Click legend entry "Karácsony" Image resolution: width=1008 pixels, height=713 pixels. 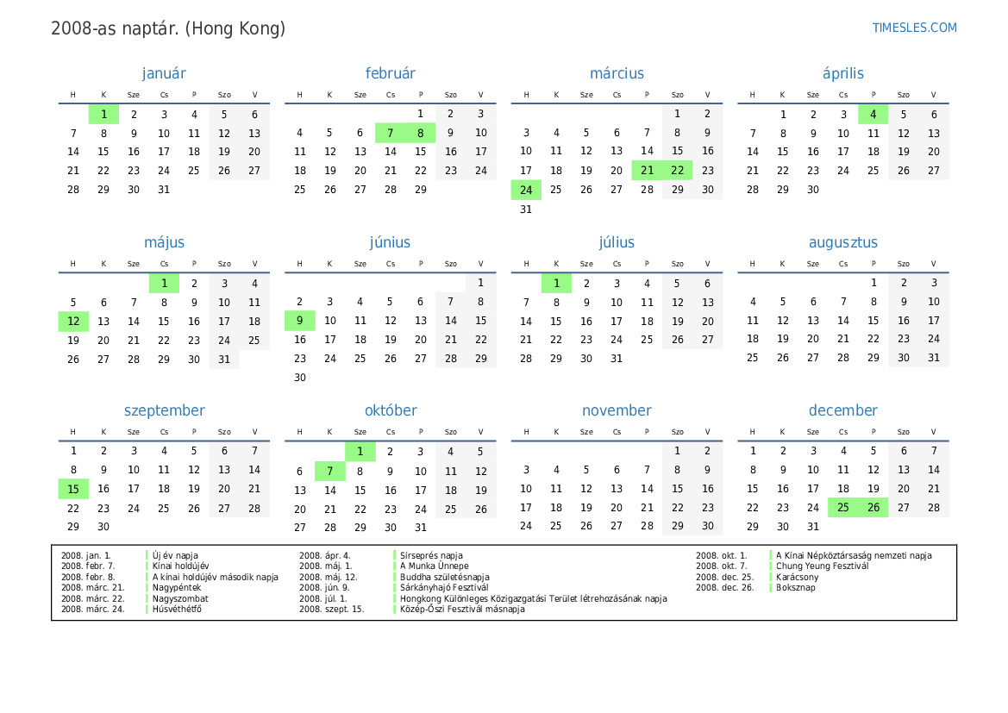[797, 578]
